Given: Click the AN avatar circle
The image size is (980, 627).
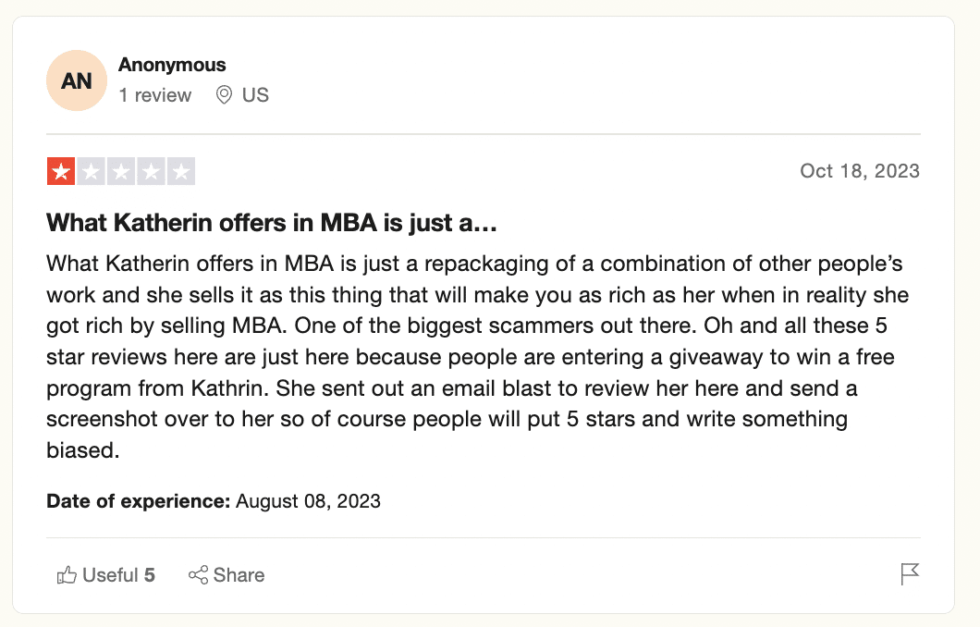Looking at the screenshot, I should [x=77, y=80].
